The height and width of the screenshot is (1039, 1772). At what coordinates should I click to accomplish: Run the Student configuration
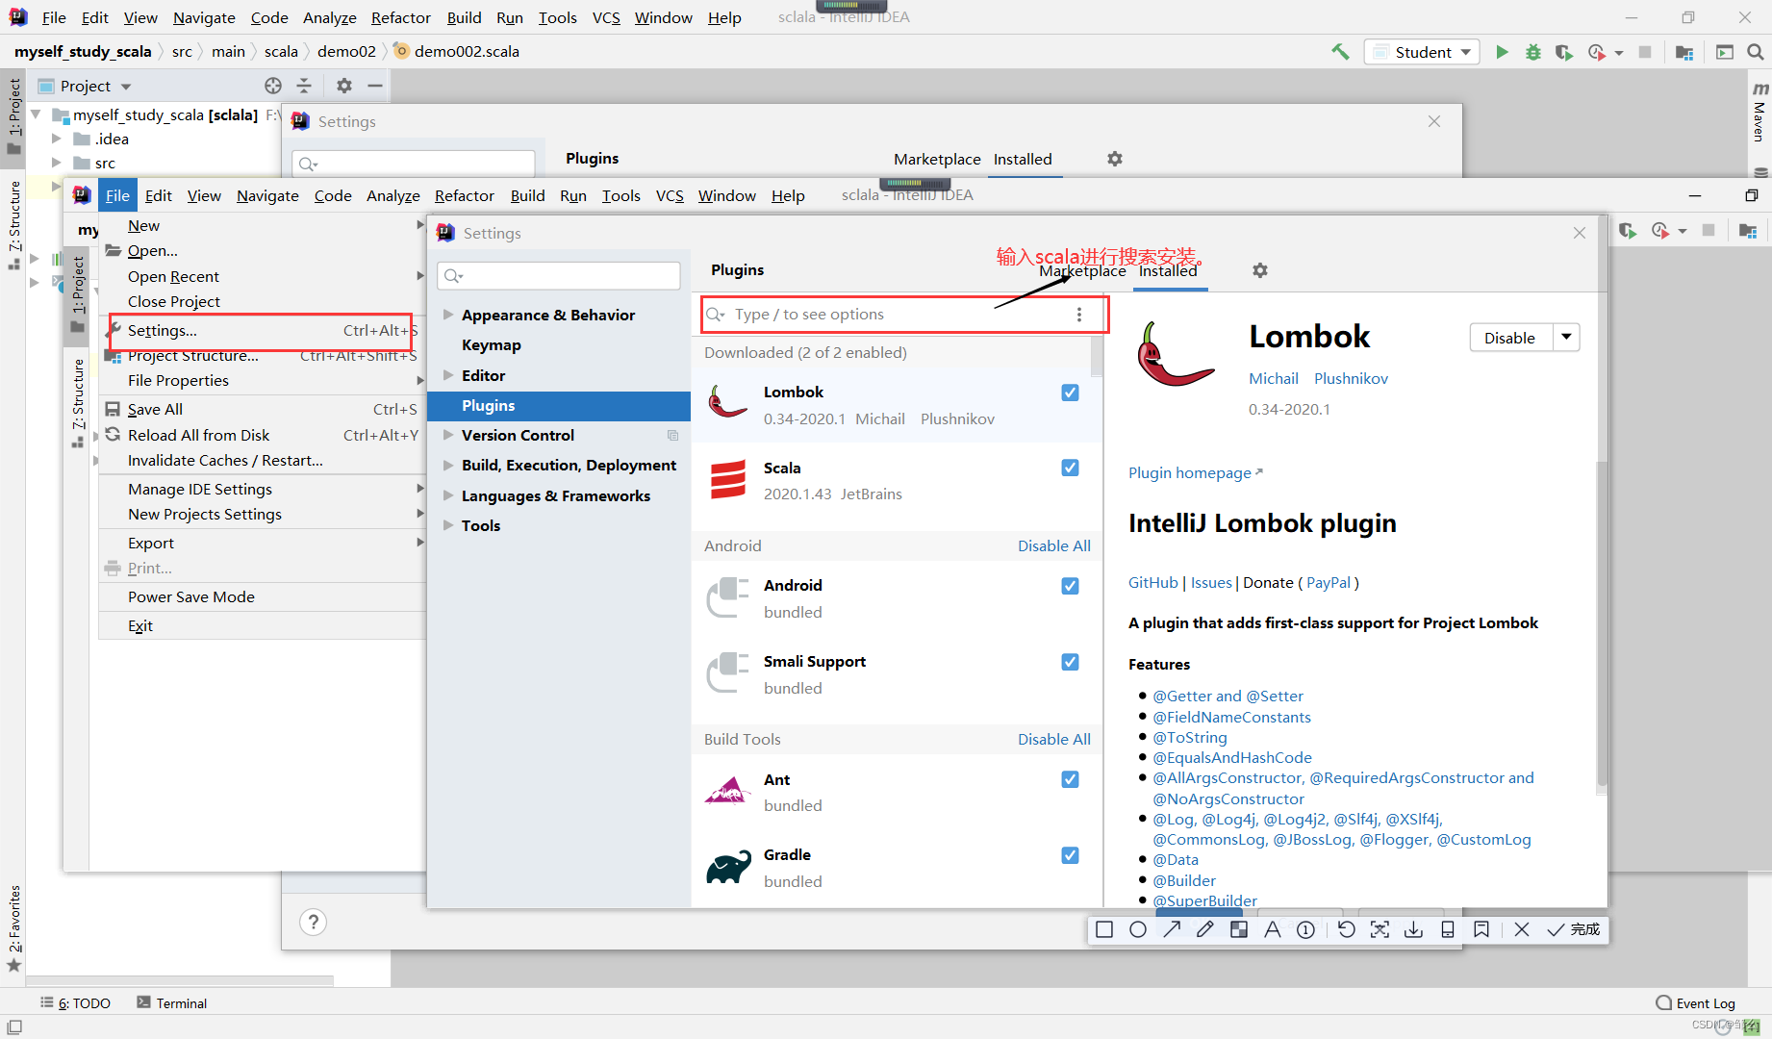point(1502,52)
